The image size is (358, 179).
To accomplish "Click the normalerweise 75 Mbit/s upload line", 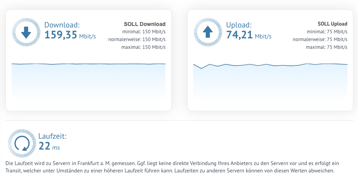I will (x=320, y=40).
